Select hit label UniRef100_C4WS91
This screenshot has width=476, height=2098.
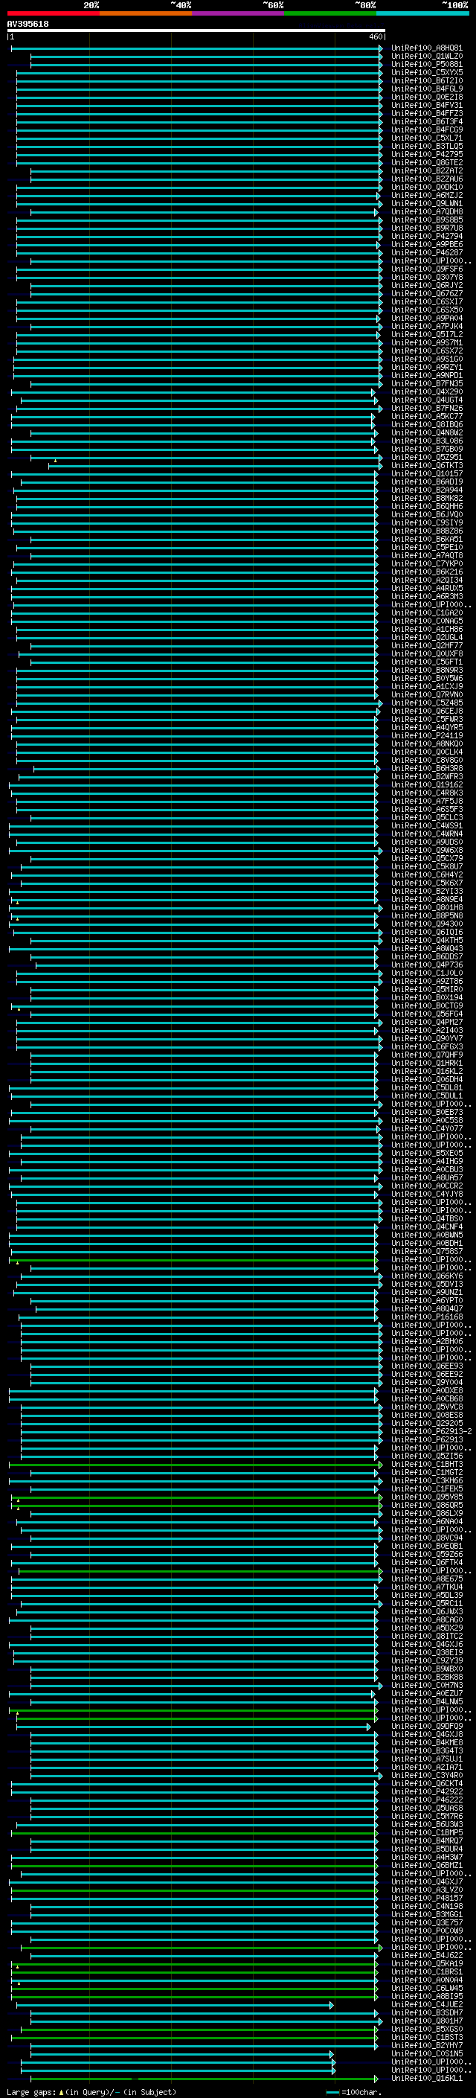426,826
